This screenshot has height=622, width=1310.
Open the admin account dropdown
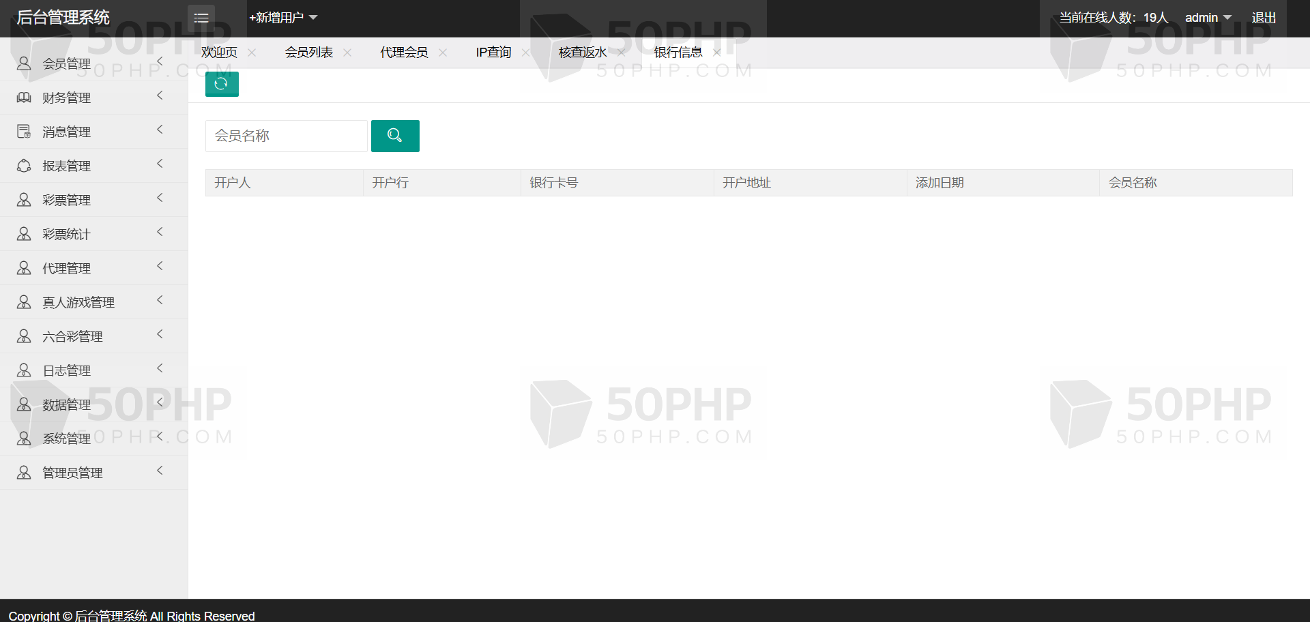coord(1208,18)
